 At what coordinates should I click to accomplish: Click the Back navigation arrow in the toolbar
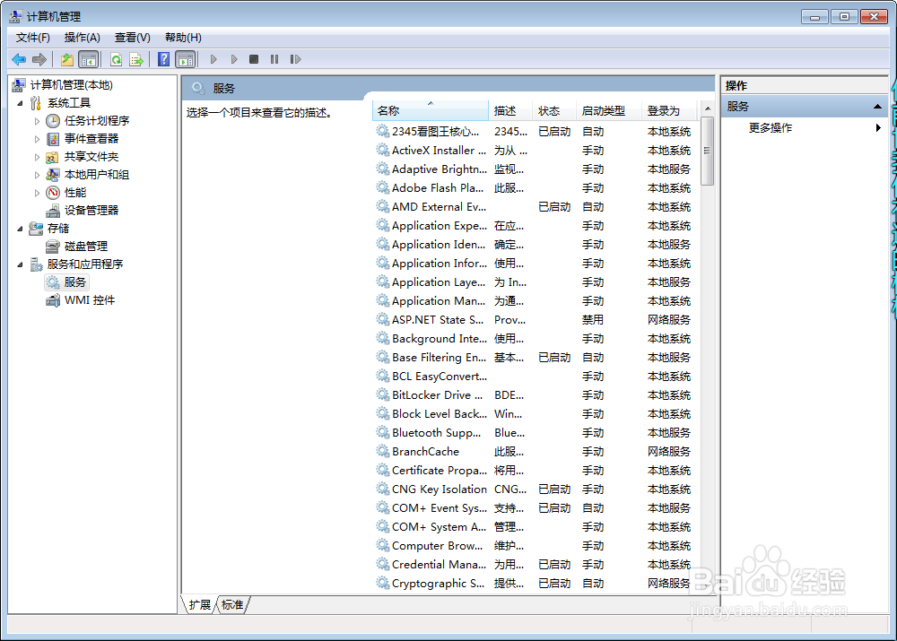19,59
